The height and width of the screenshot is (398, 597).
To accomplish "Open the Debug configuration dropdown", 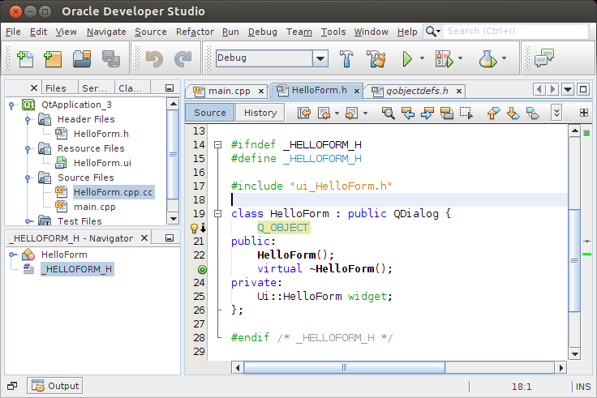I will [x=320, y=58].
